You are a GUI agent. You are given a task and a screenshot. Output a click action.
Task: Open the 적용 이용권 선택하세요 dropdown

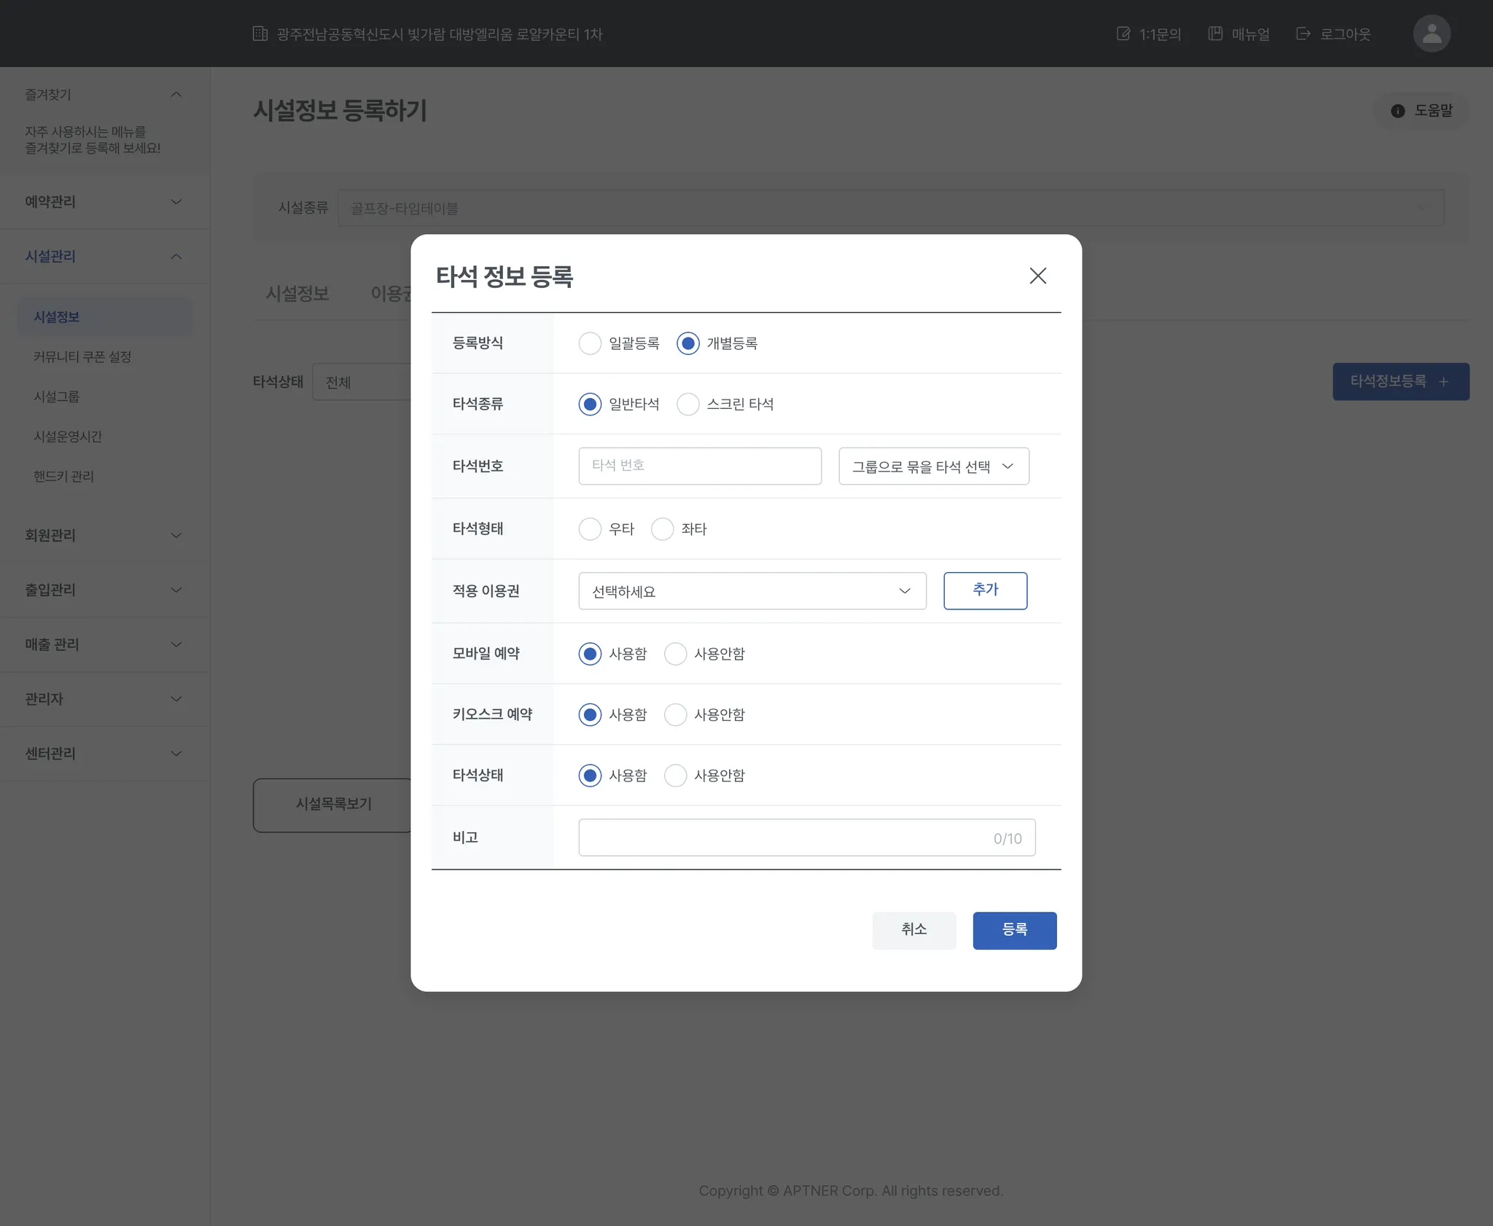(752, 591)
